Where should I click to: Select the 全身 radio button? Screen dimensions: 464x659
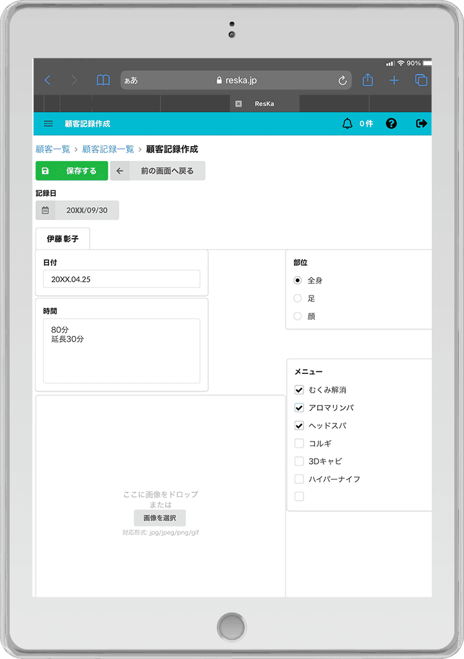298,281
